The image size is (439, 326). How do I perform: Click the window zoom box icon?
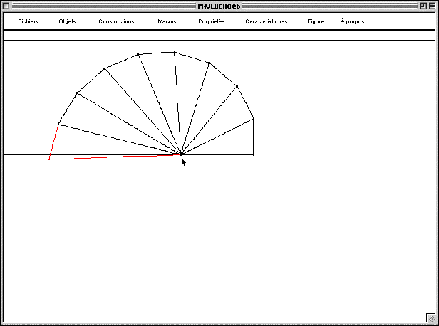pyautogui.click(x=423, y=6)
